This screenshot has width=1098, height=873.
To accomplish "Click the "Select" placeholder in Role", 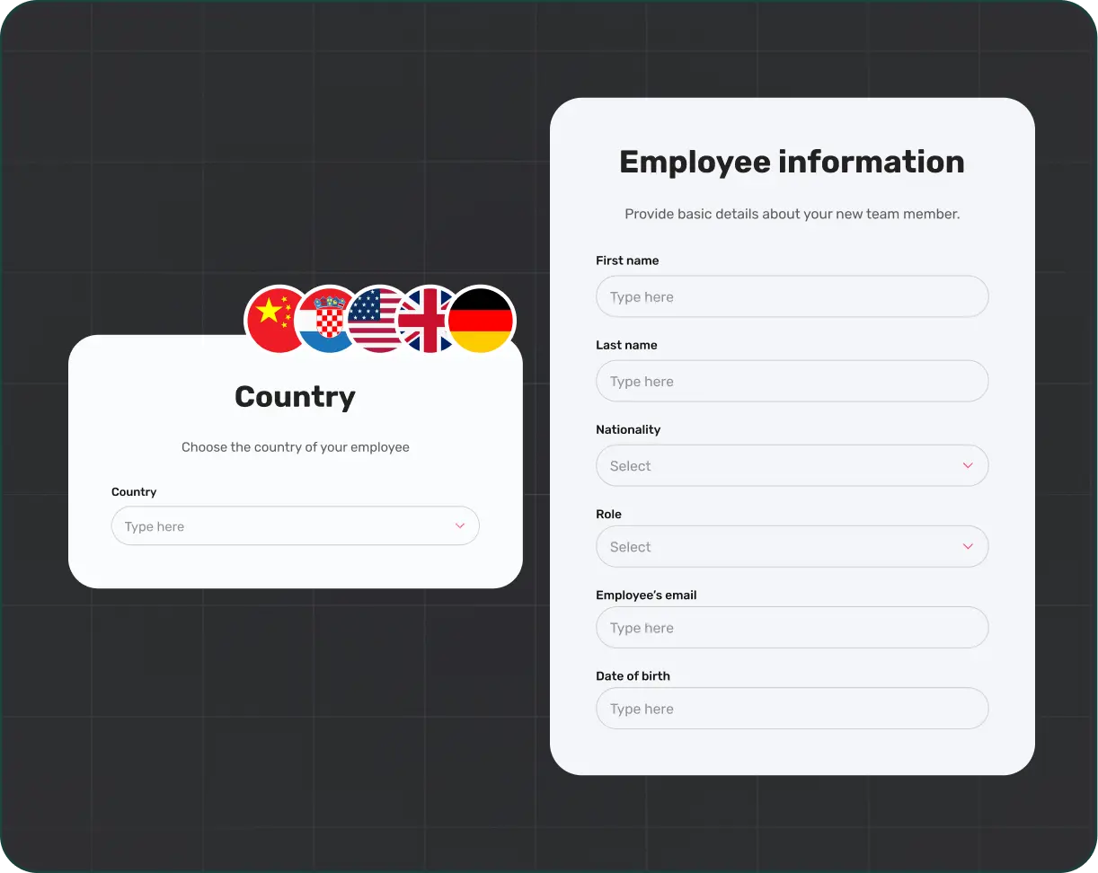I will [630, 547].
